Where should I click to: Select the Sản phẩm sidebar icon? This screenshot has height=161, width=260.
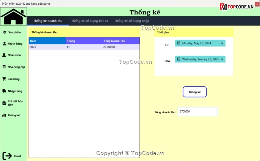(x=4, y=32)
